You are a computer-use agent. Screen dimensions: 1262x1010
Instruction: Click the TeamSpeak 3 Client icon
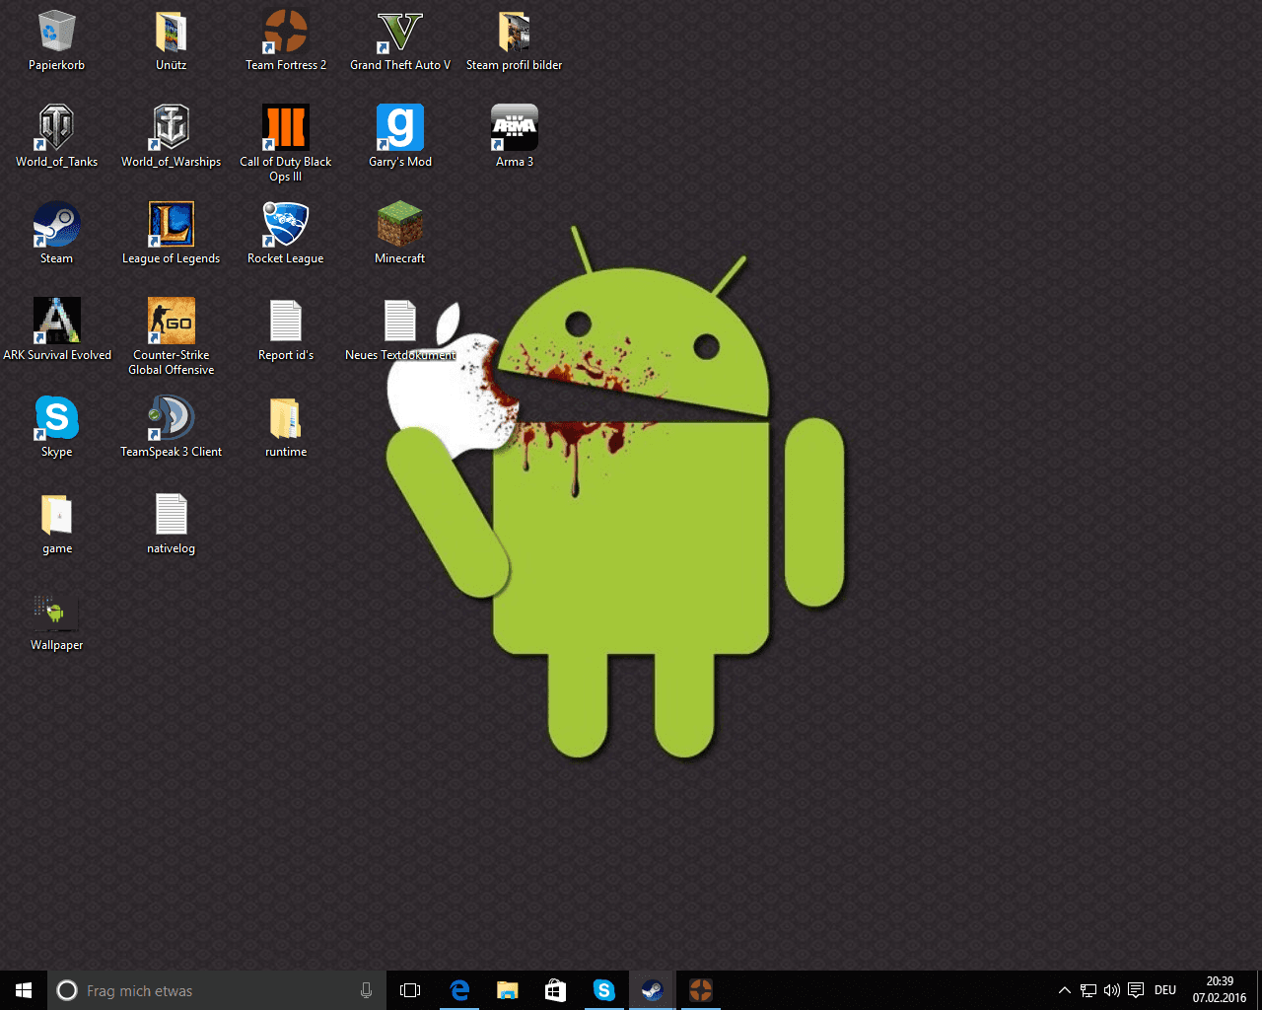tap(172, 419)
